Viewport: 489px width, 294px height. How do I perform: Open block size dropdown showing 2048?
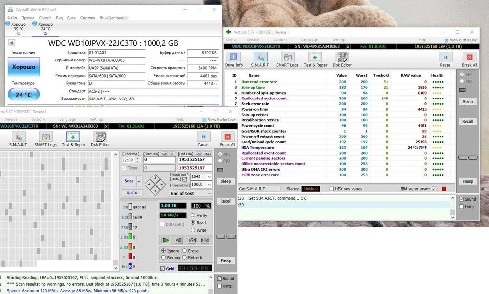(209, 176)
